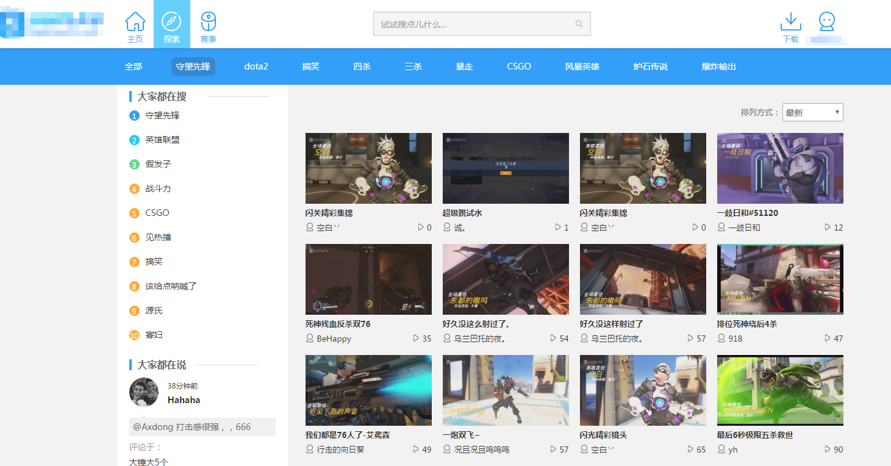Click the author icon beside yh
Viewport: 891px width, 466px height.
721,449
